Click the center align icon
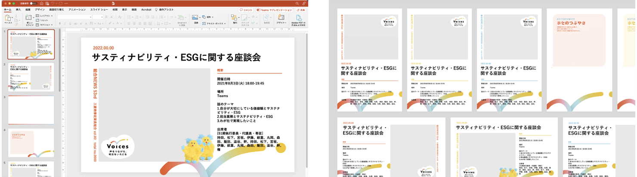The height and width of the screenshot is (177, 637). click(134, 23)
